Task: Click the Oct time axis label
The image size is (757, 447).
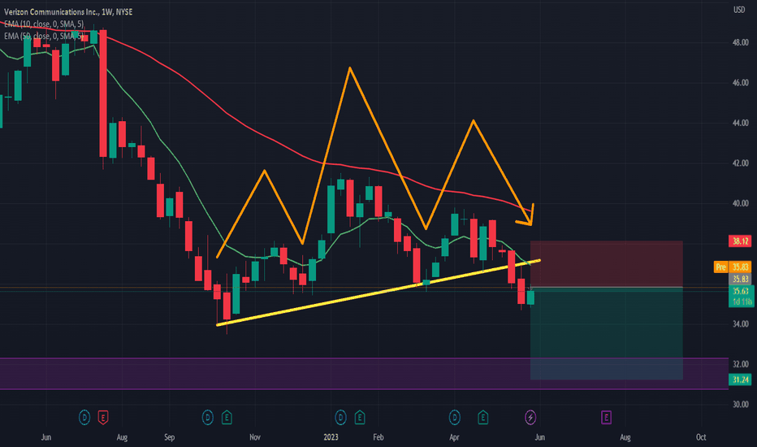Action: 701,437
